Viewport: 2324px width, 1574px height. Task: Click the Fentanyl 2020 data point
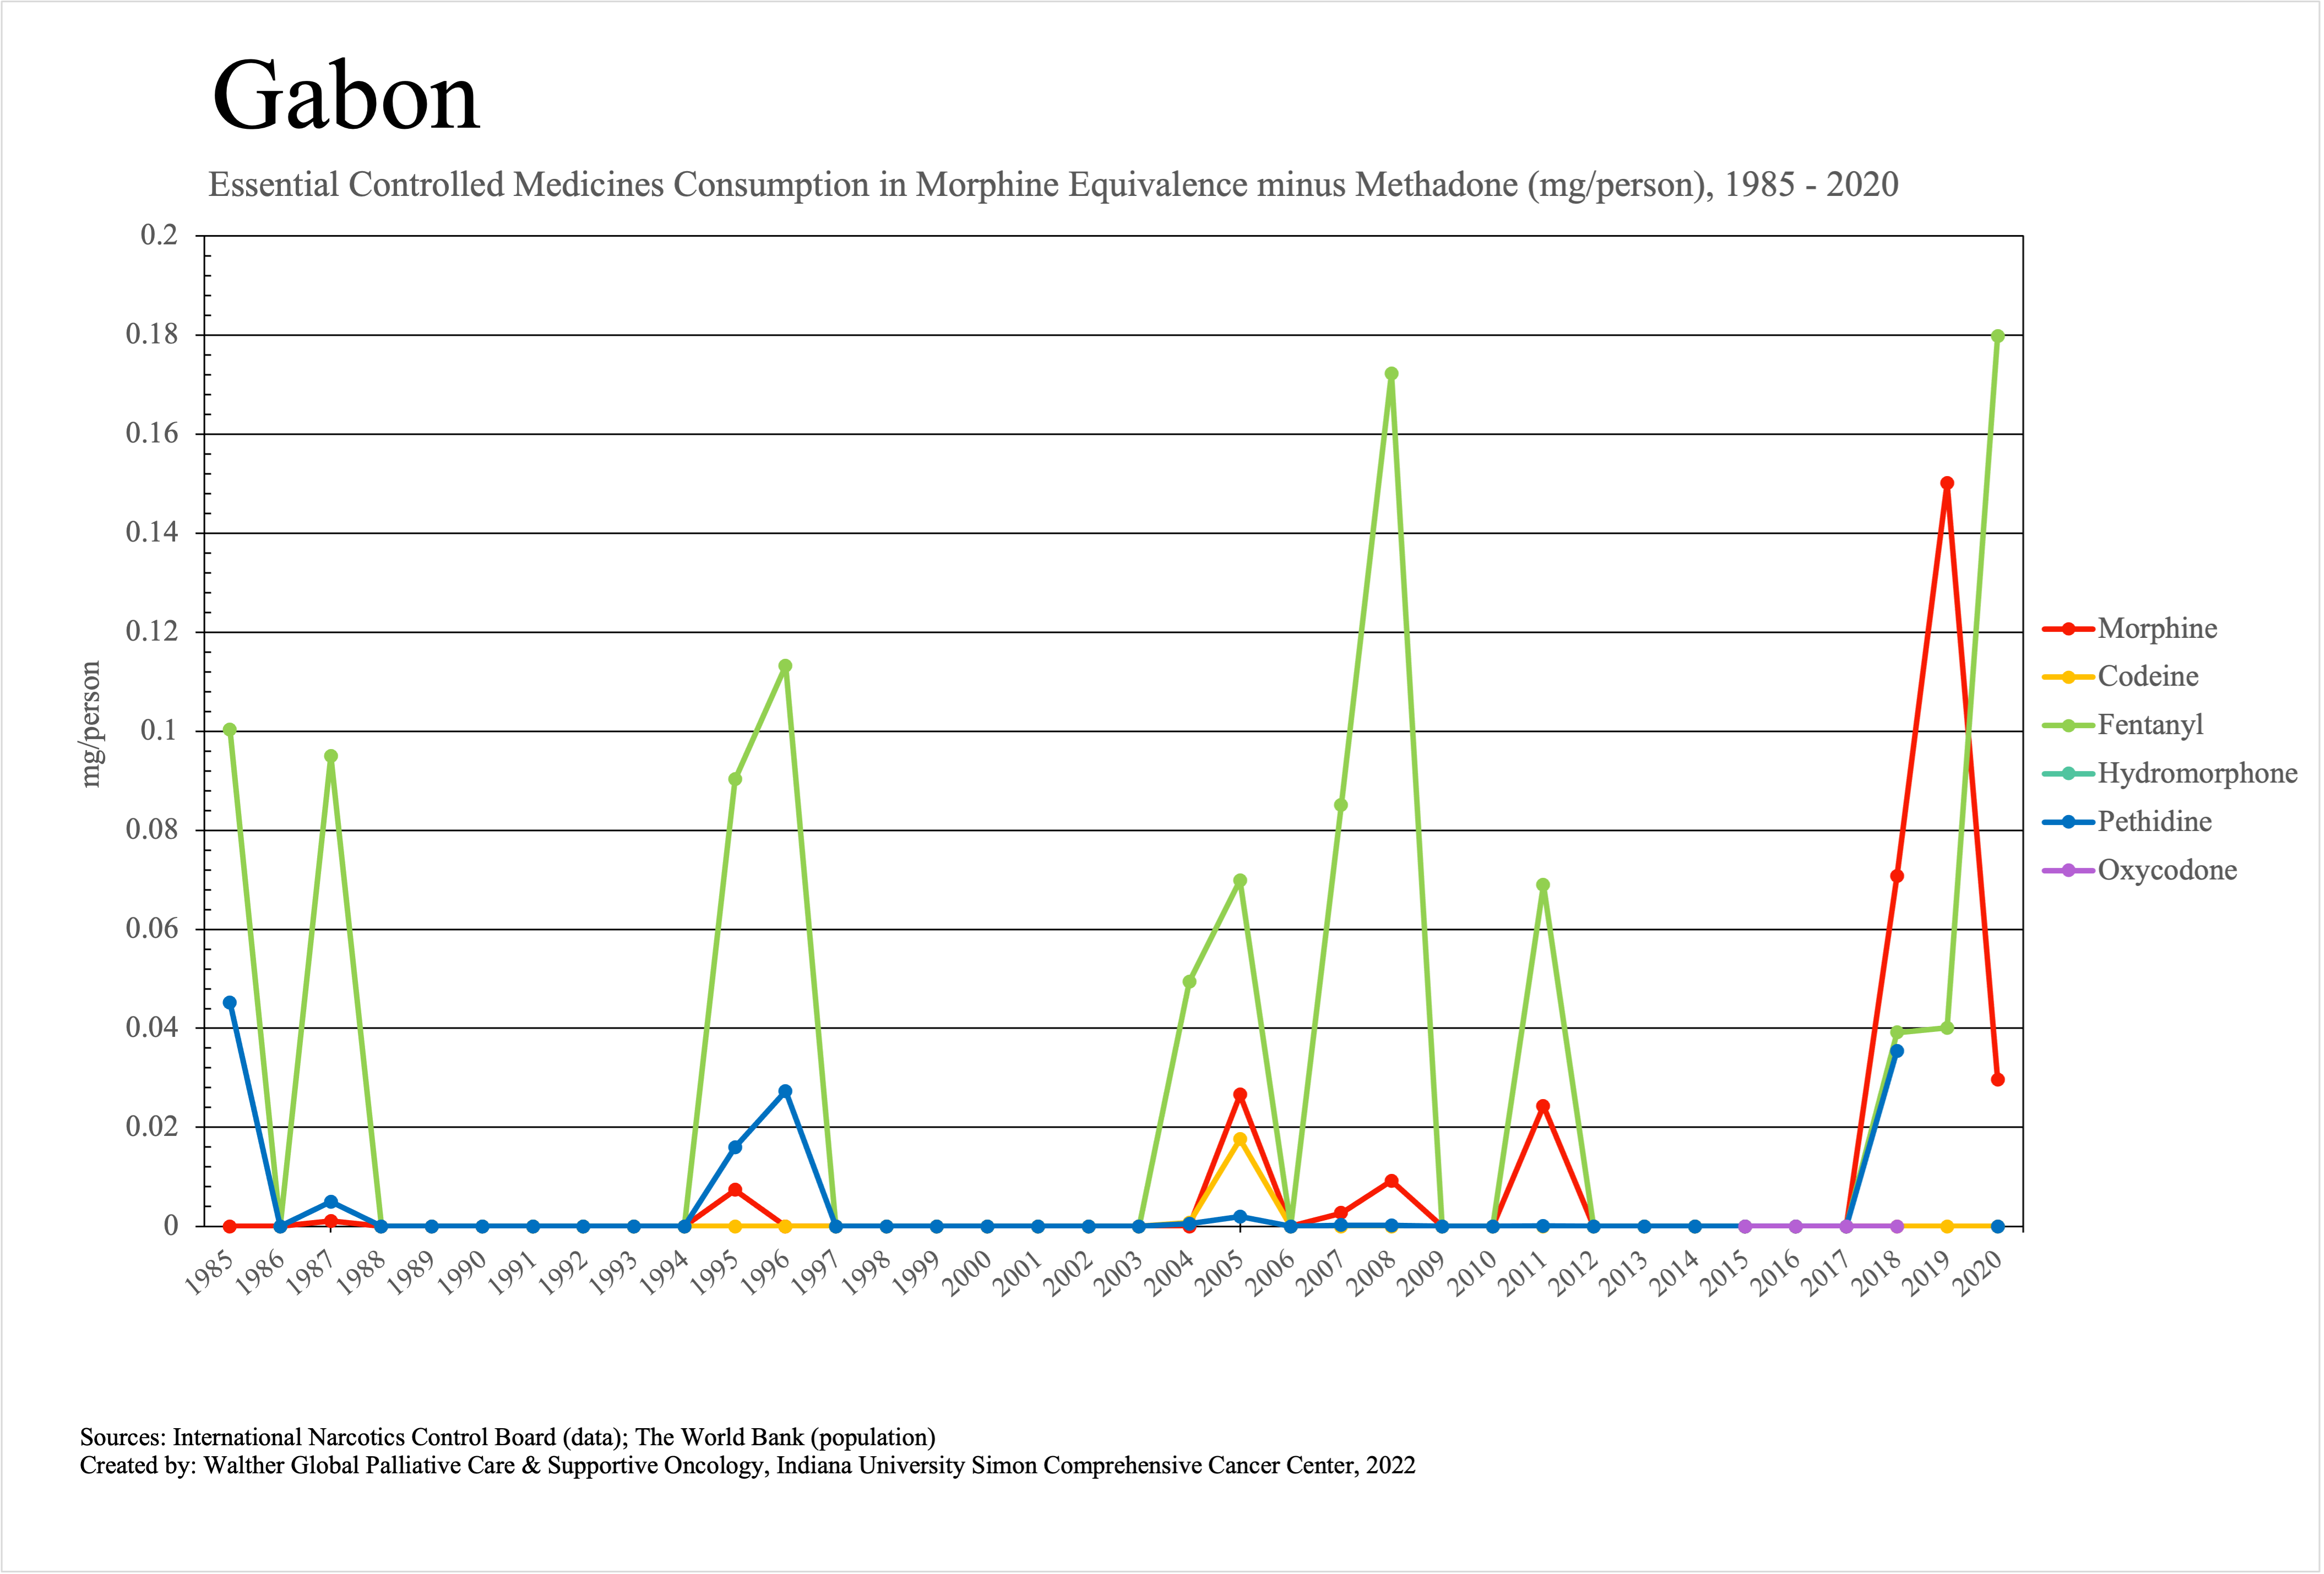tap(1997, 337)
